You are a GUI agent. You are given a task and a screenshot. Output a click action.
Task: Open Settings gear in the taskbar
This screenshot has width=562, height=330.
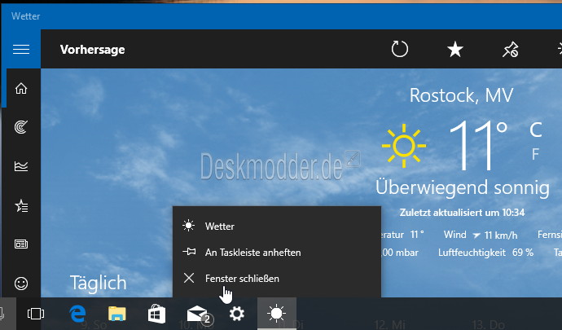(x=237, y=314)
